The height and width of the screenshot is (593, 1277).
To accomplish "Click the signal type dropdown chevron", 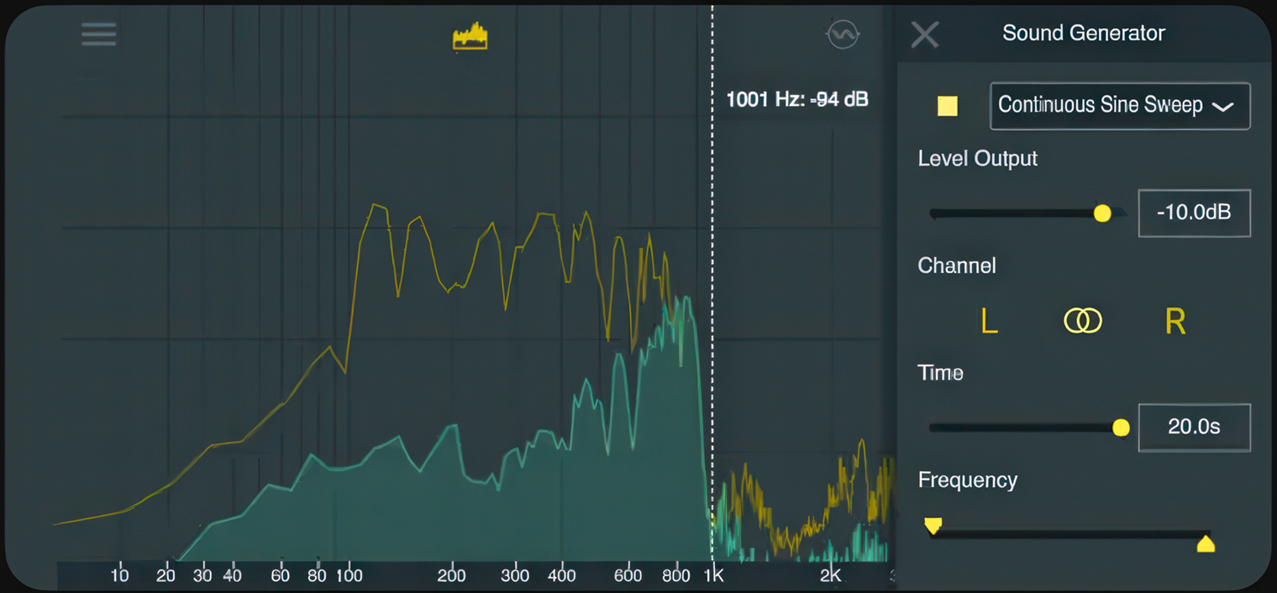I will pos(1222,107).
